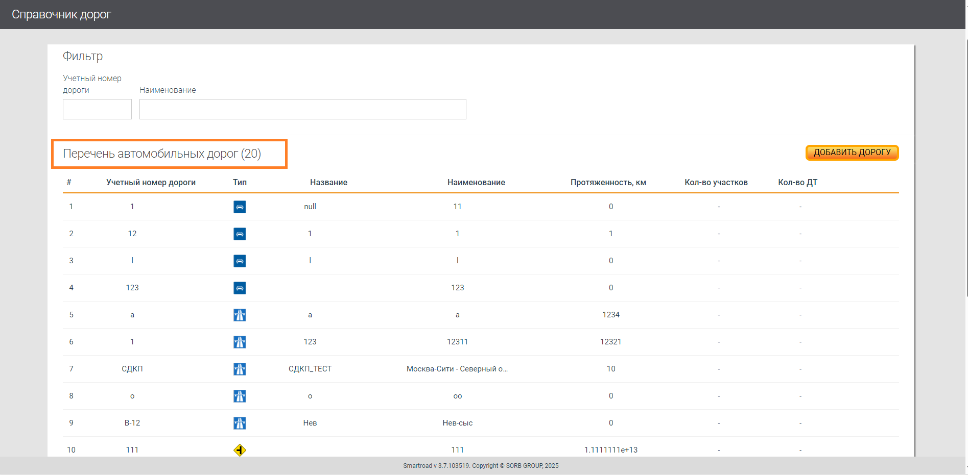
Task: Click the 12311 naming cell
Action: coord(458,342)
